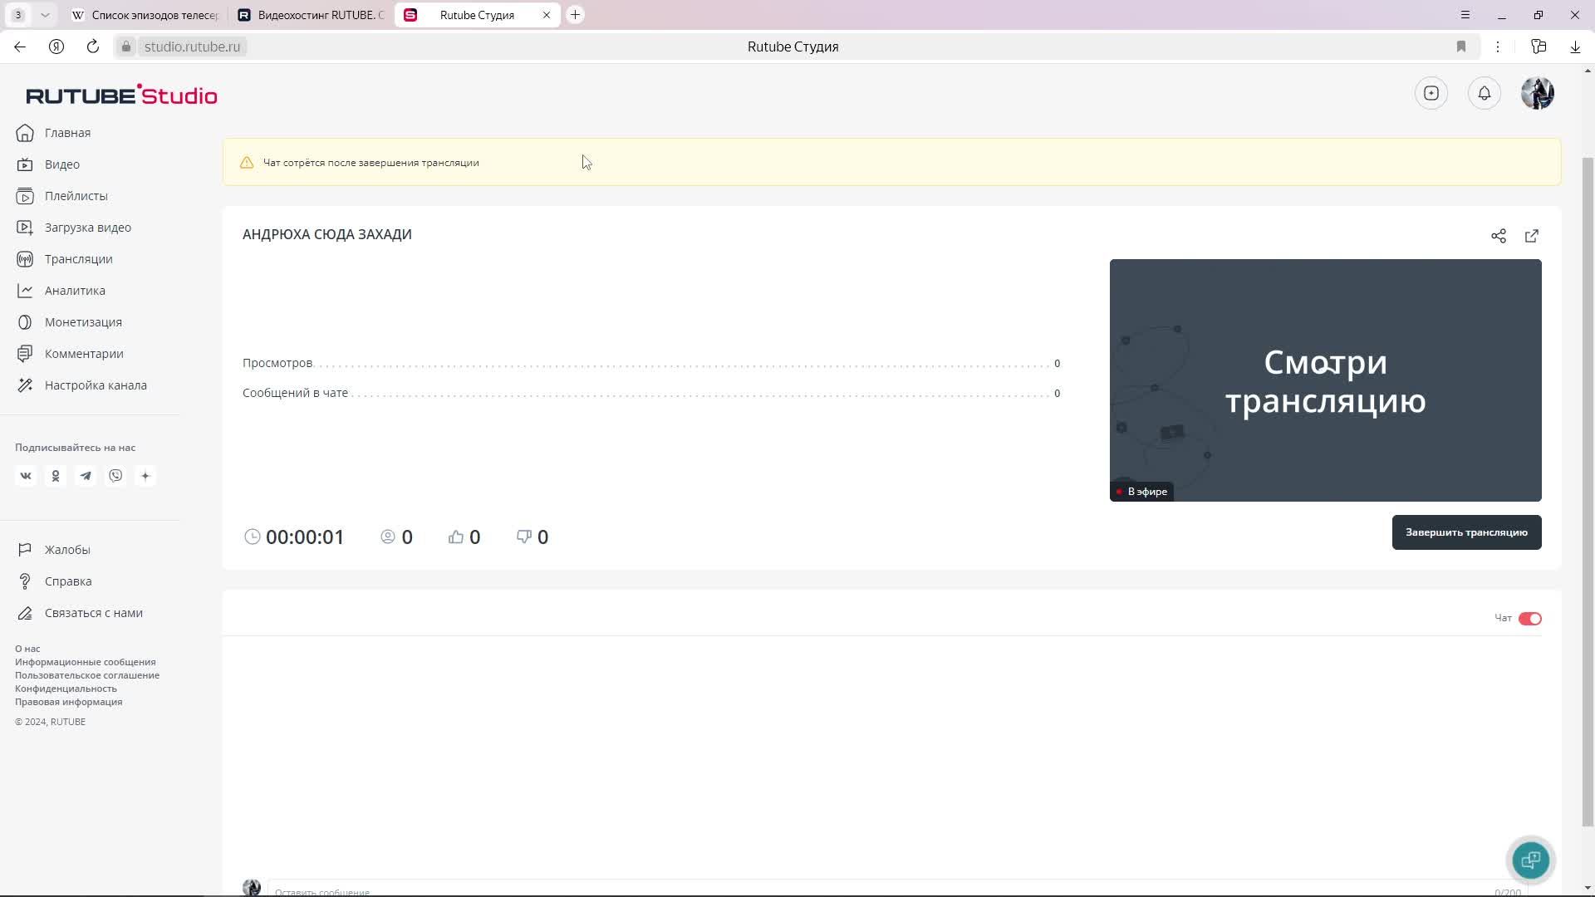Switch to Видеохостинг RUTUBE browser tab
1595x897 pixels.
coord(312,15)
